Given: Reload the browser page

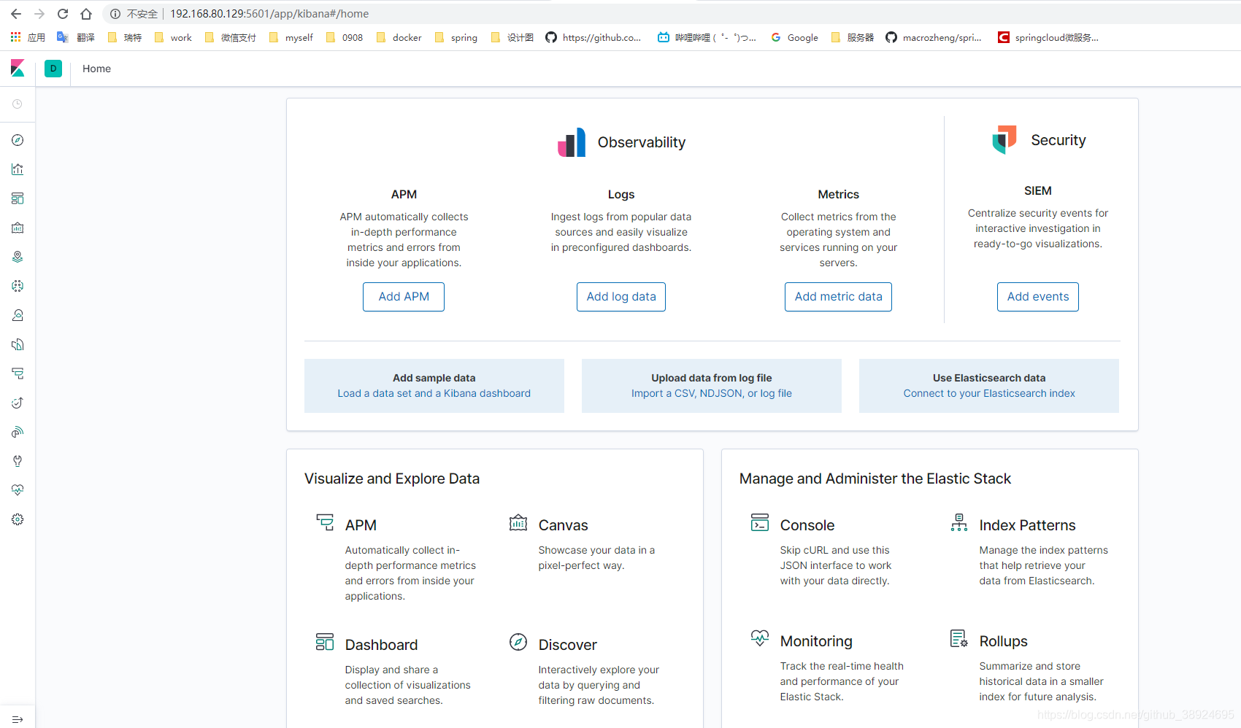Looking at the screenshot, I should point(63,14).
